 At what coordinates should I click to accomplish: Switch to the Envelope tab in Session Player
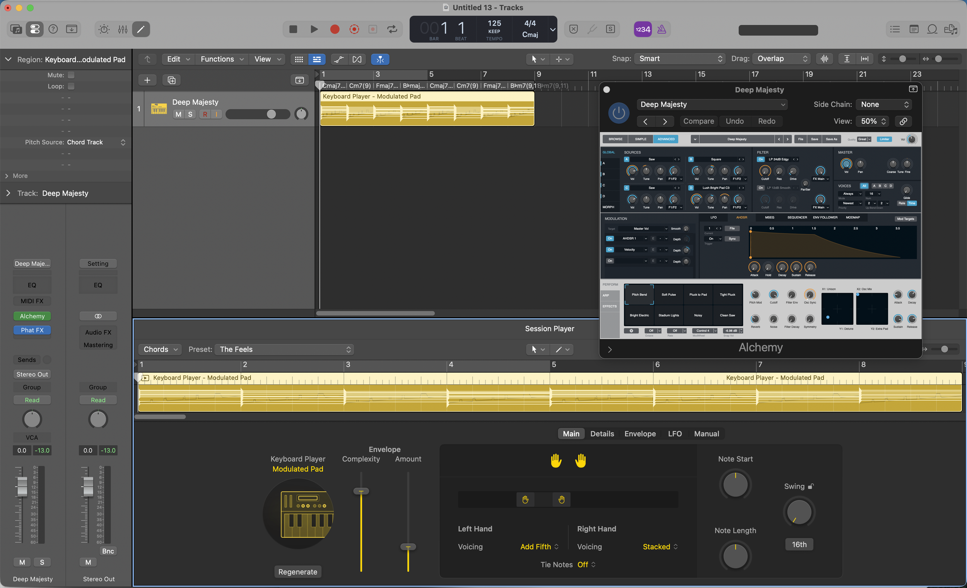[640, 433]
